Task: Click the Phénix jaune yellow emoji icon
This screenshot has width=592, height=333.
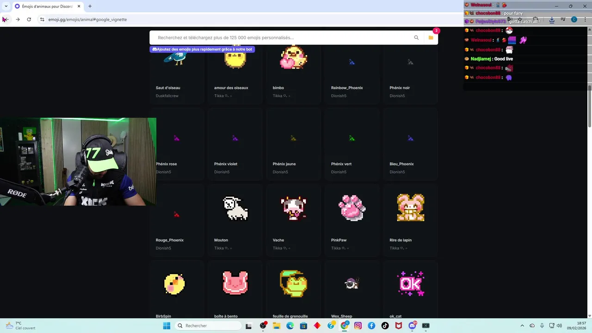Action: (x=293, y=138)
